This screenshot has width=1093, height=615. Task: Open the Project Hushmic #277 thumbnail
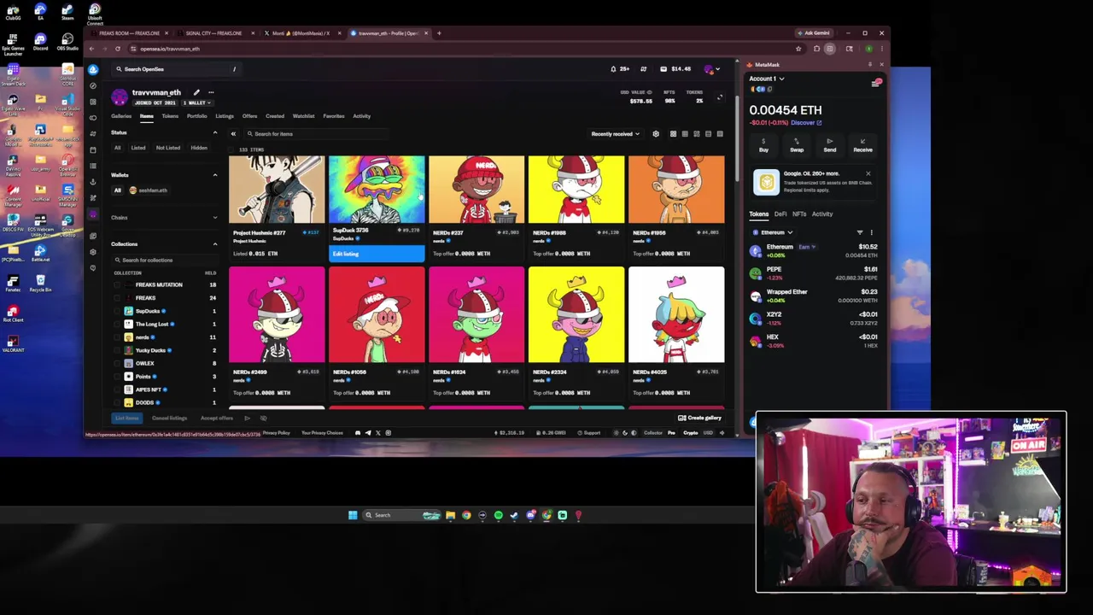pyautogui.click(x=277, y=190)
